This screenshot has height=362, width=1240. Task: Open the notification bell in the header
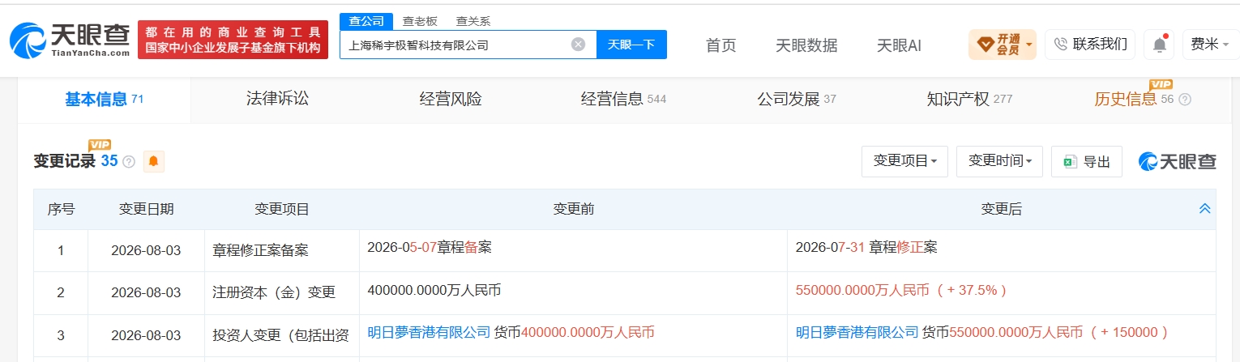(x=1159, y=45)
